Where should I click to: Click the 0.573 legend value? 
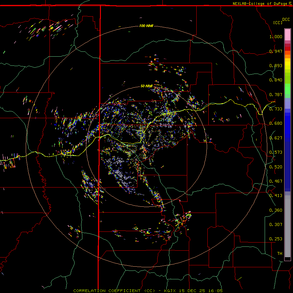(276, 152)
